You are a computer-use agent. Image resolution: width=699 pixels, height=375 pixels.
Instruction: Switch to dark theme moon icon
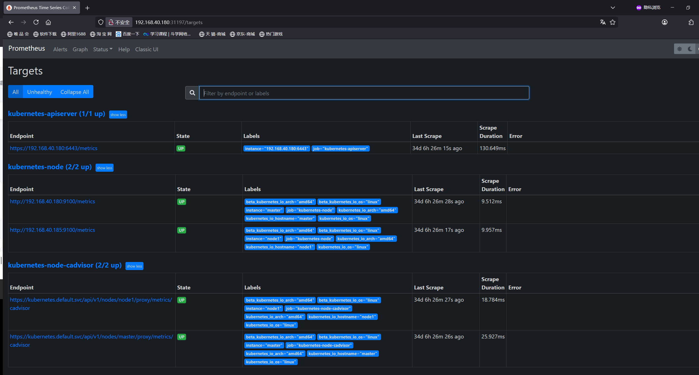[690, 49]
